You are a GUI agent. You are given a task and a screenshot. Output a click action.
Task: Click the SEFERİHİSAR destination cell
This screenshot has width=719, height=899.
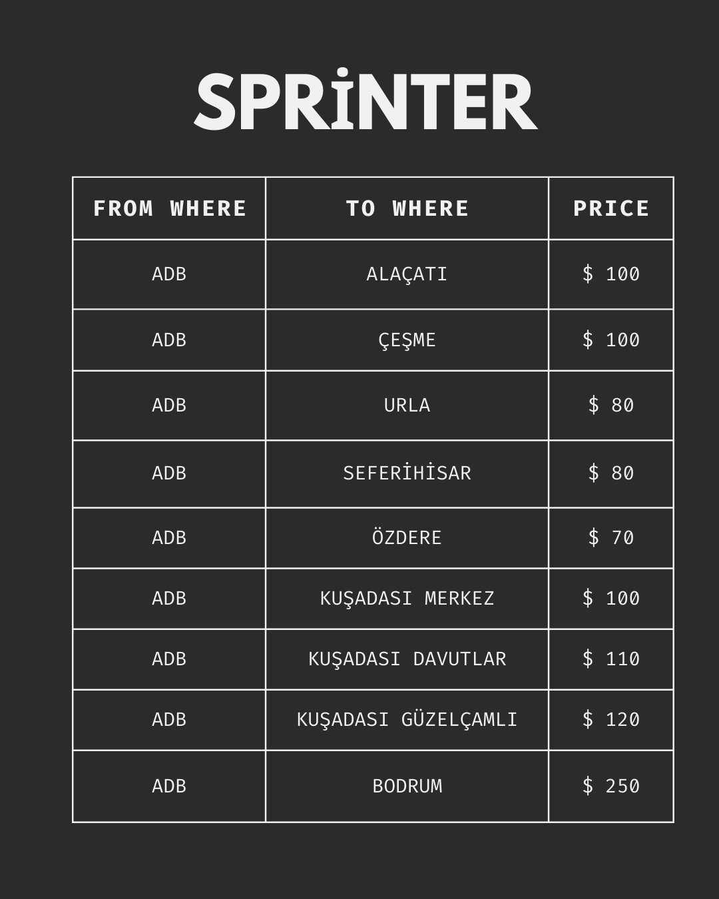[x=407, y=473]
